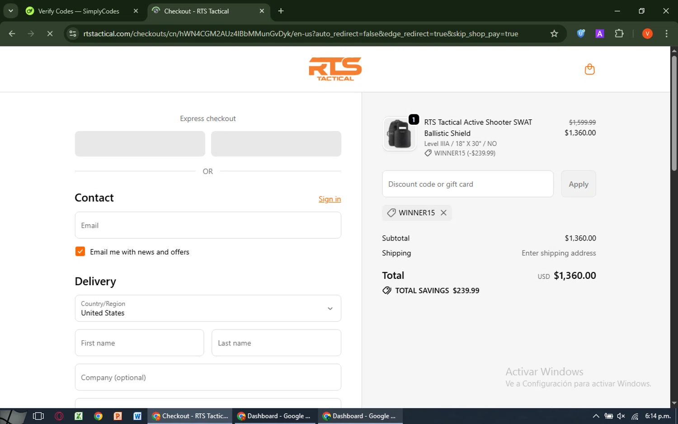The image size is (678, 424).
Task: Open Chrome's three-dot menu
Action: pos(666,33)
